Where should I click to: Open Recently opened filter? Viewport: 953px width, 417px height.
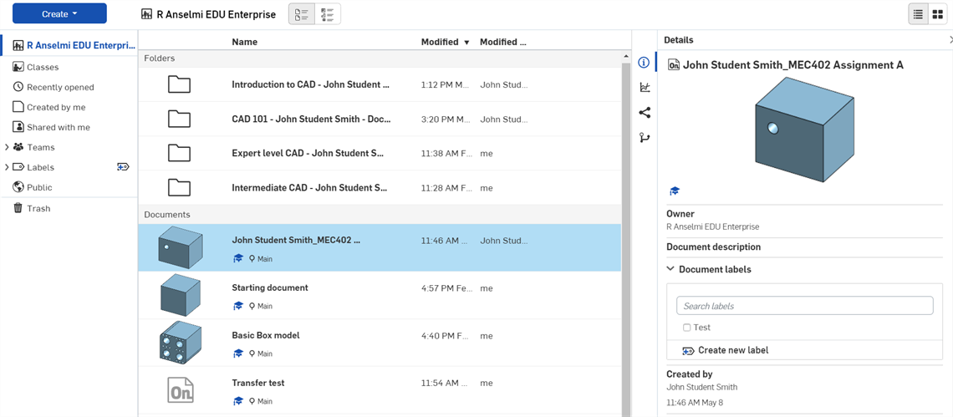click(60, 87)
